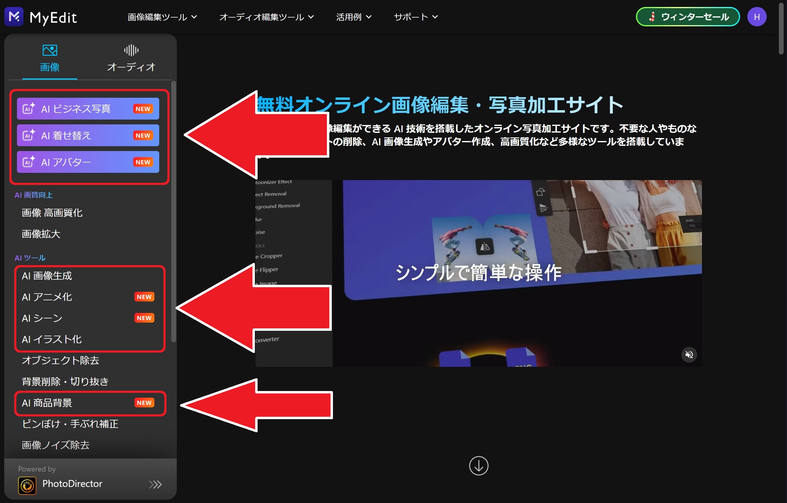
Task: Click the ウィンターセール sale button
Action: point(688,17)
